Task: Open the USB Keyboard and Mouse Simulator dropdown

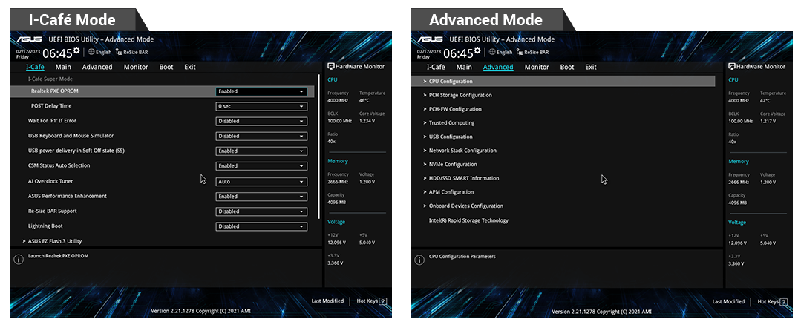Action: click(261, 137)
